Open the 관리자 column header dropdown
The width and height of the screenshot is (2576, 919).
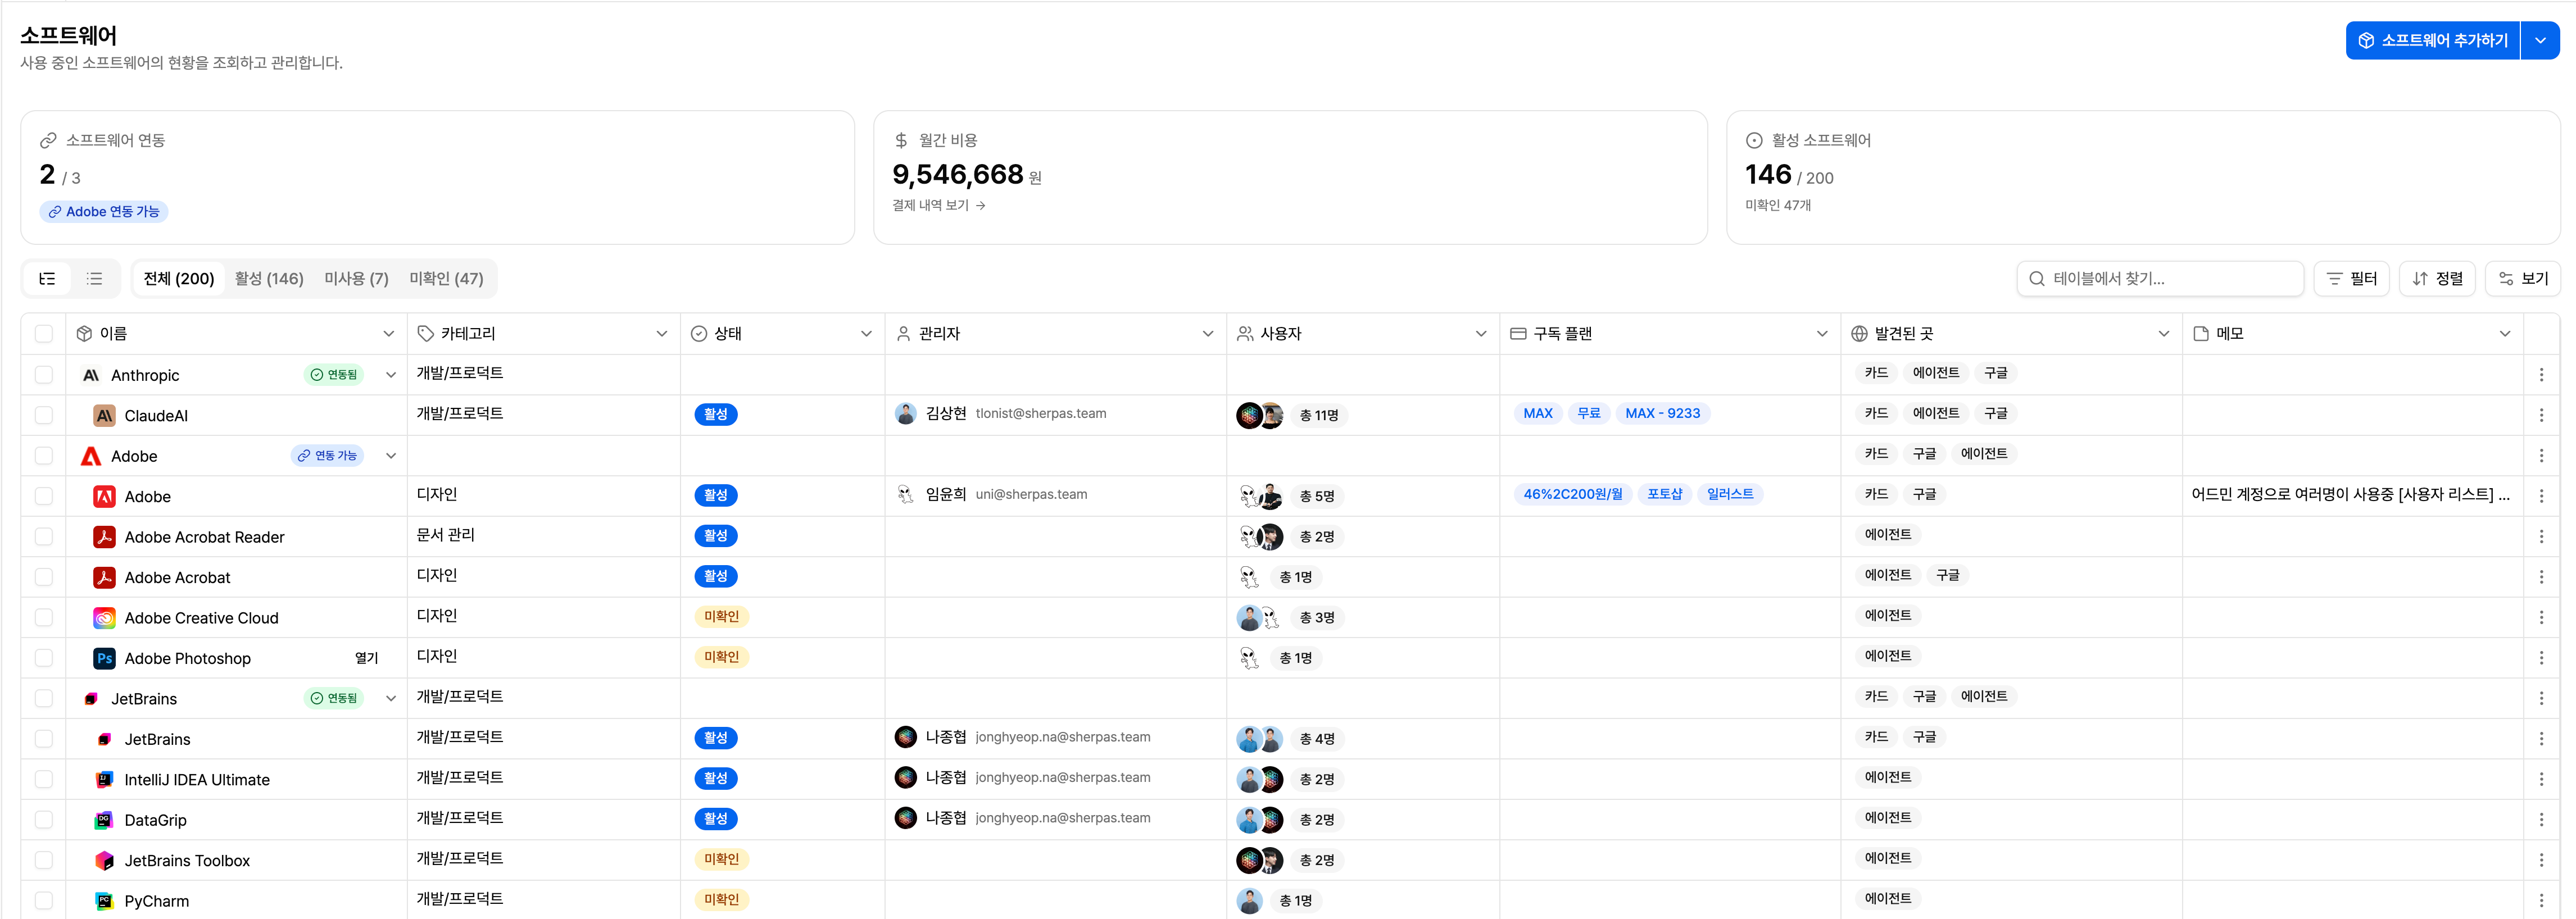tap(1208, 334)
